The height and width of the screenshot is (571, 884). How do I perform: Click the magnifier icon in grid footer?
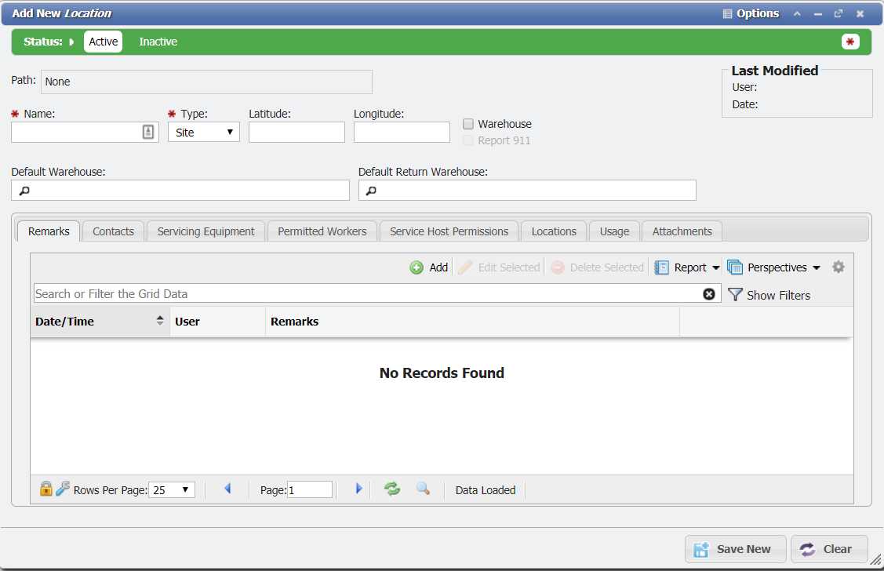coord(423,489)
